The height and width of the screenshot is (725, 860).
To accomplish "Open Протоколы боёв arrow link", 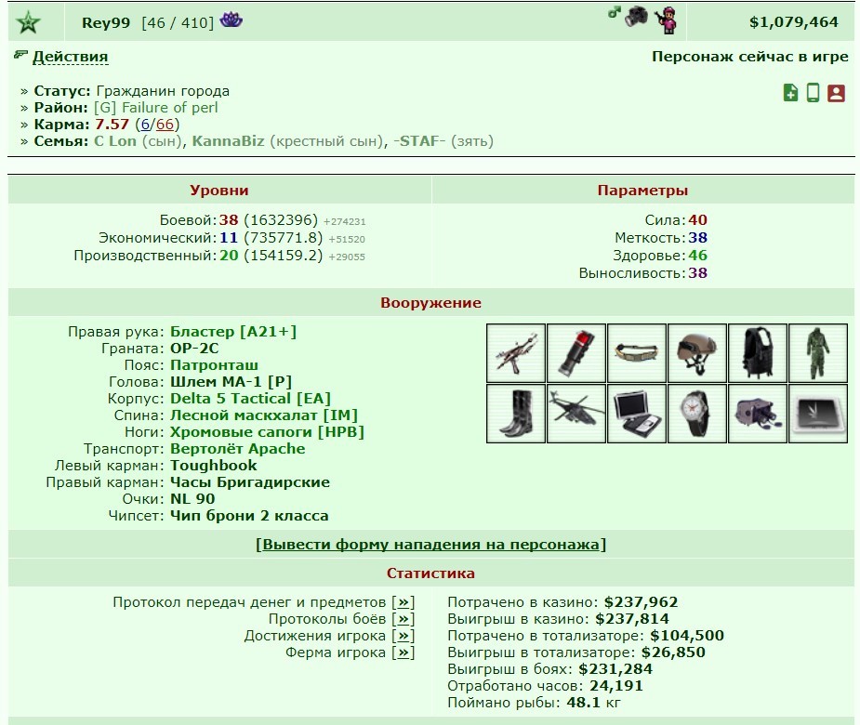I will pos(404,619).
